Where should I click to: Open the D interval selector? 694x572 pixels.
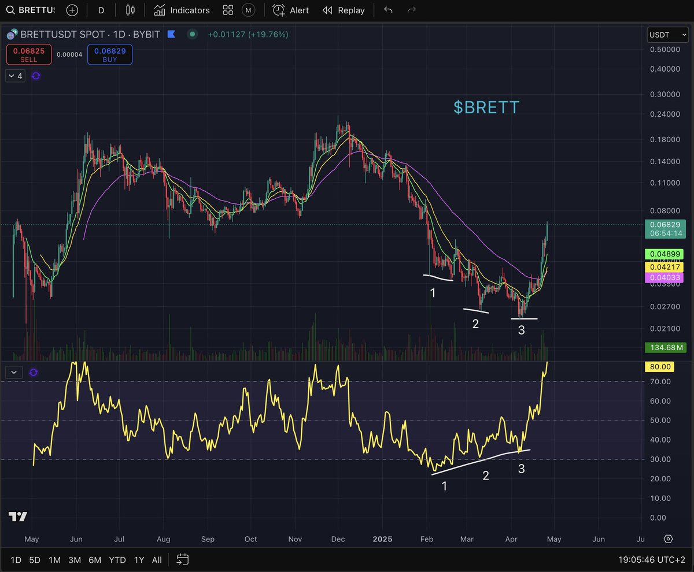point(101,10)
